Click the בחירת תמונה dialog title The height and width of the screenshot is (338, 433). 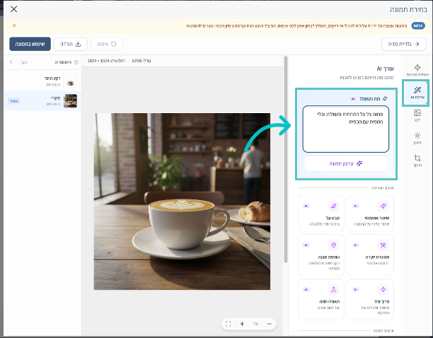(x=408, y=9)
